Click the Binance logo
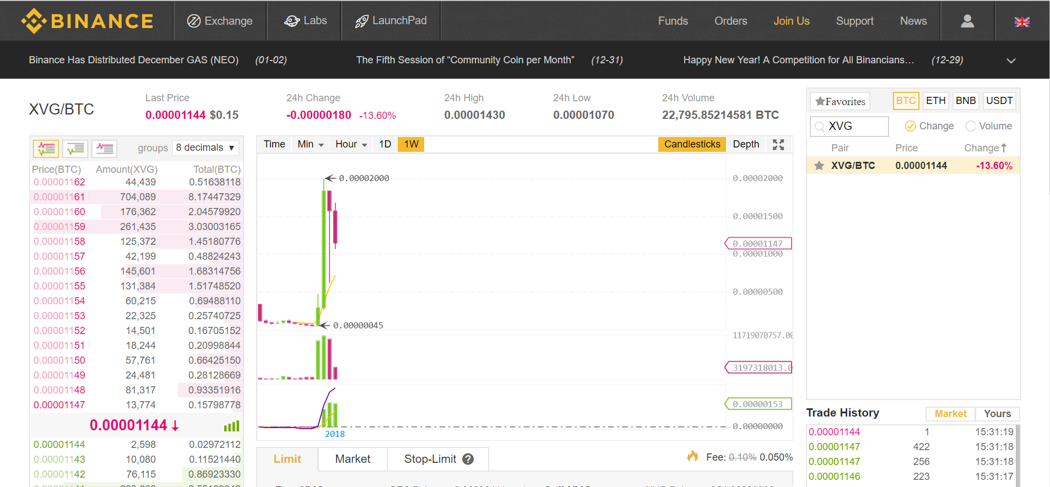Screen dimensions: 1050x487 coord(87,21)
